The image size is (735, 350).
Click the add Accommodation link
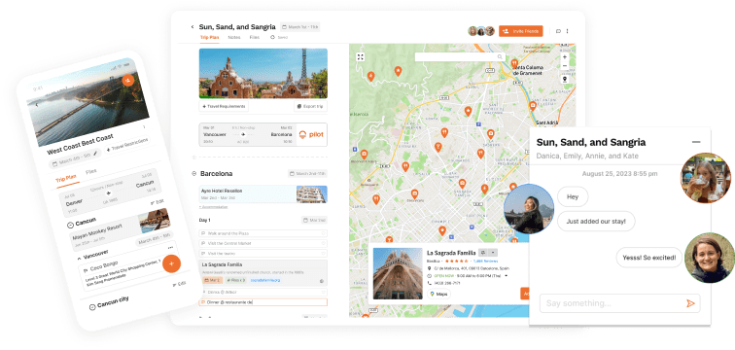[x=213, y=207]
